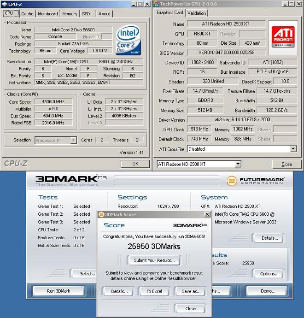
Task: Click the Intel Core 2 Duo logo
Action: [128, 40]
